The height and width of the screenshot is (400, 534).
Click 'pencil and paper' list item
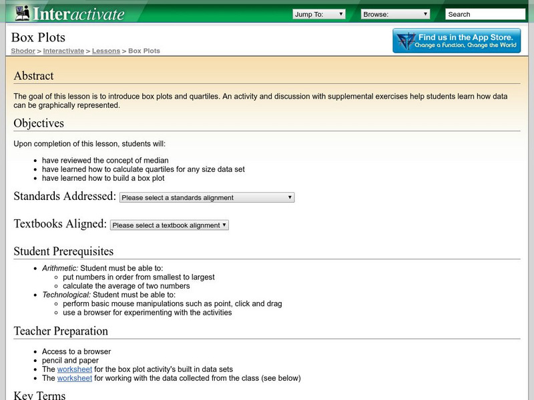(x=70, y=360)
